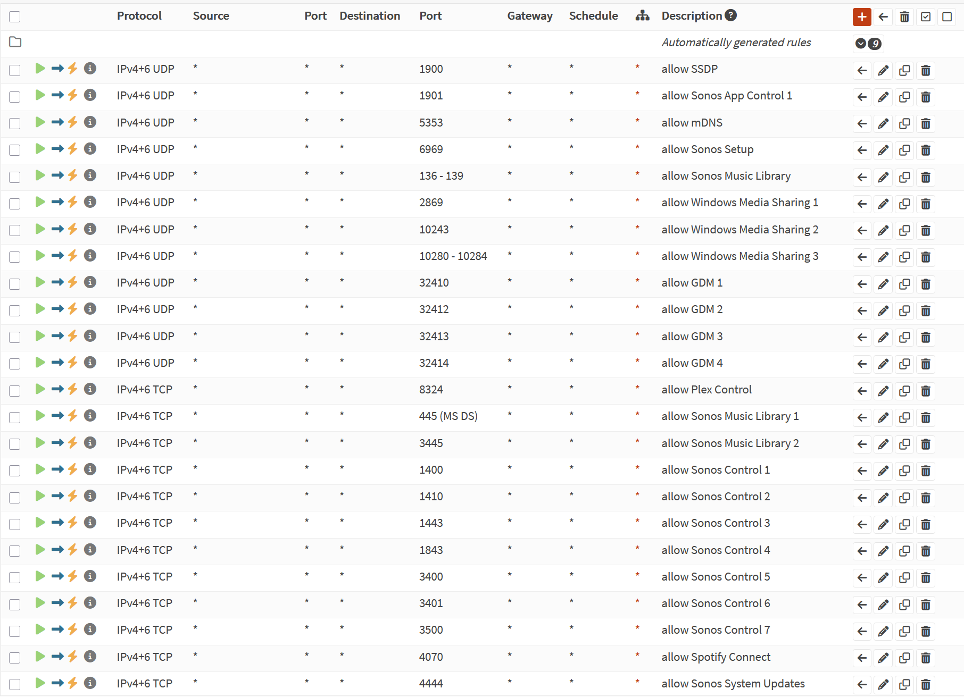Delete selected rules using header trash icon

(x=904, y=17)
